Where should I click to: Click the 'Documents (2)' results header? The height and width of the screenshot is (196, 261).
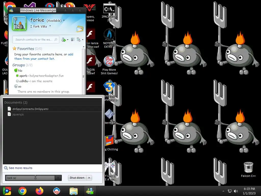[16, 102]
